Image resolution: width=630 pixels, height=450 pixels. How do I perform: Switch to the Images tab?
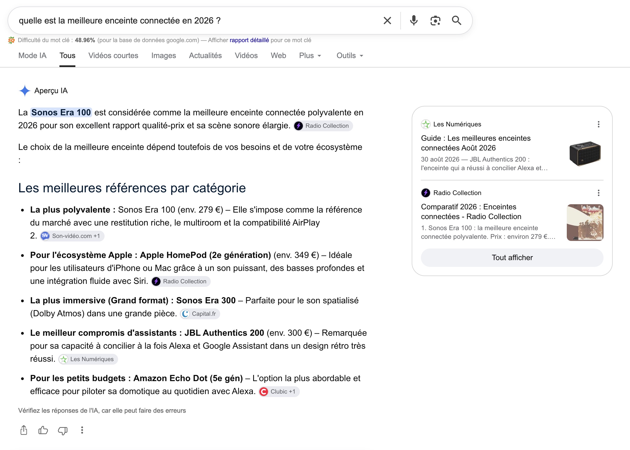point(163,56)
